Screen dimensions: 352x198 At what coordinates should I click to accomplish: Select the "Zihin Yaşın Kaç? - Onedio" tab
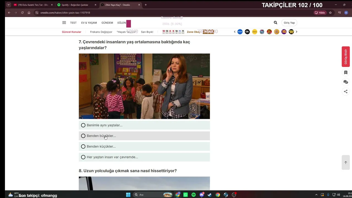point(120,5)
